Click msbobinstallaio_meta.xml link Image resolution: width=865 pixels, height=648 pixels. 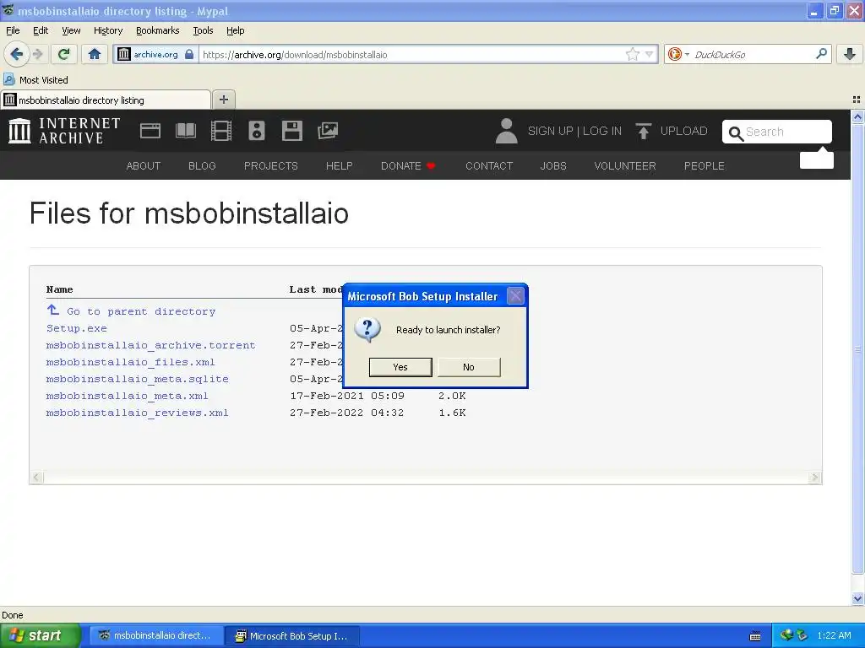tap(127, 396)
